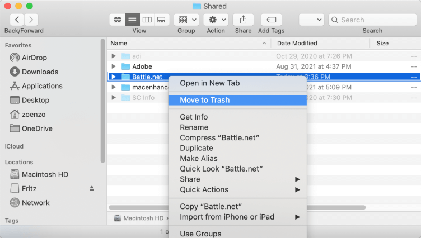The width and height of the screenshot is (421, 238).
Task: Open the Share submenu
Action: pos(237,179)
